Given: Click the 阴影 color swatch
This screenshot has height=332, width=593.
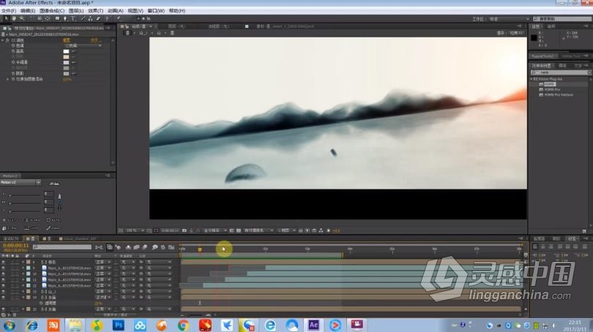Looking at the screenshot, I should coord(66,73).
